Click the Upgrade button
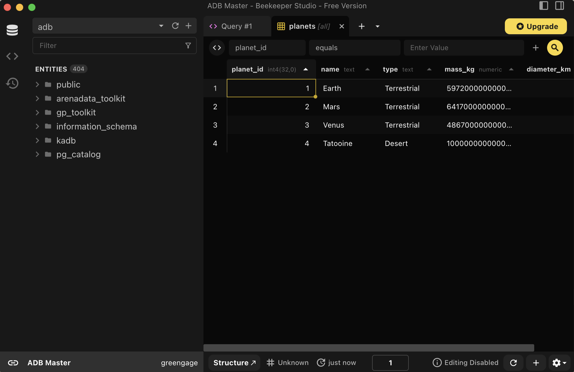574x372 pixels. [536, 26]
